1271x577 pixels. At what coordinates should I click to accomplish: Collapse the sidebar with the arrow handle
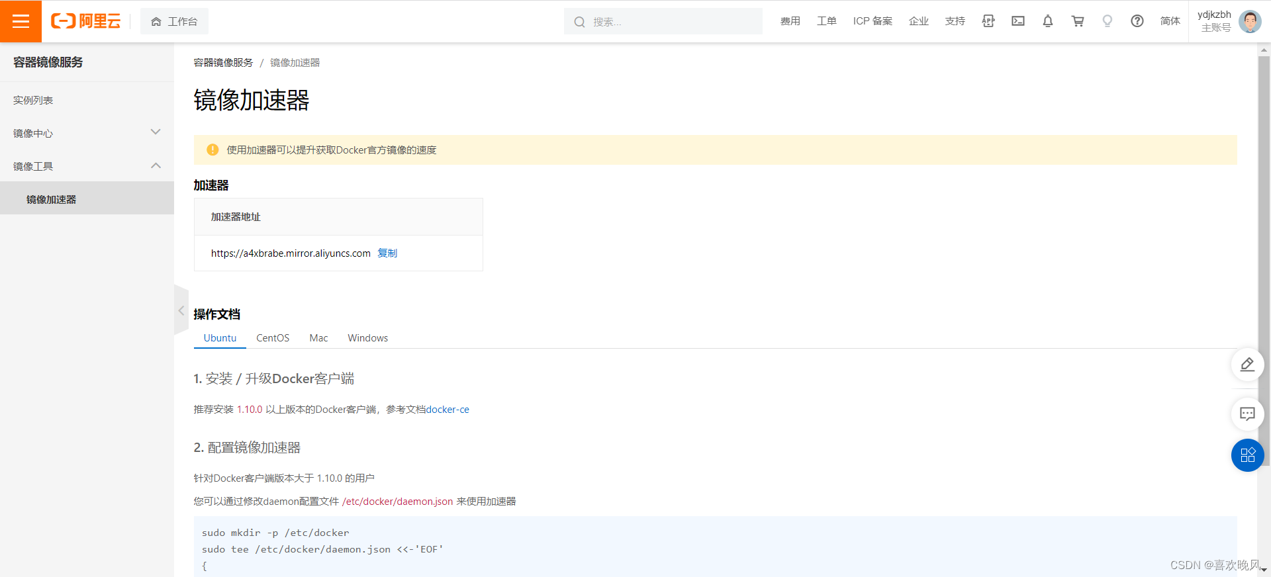[x=181, y=310]
